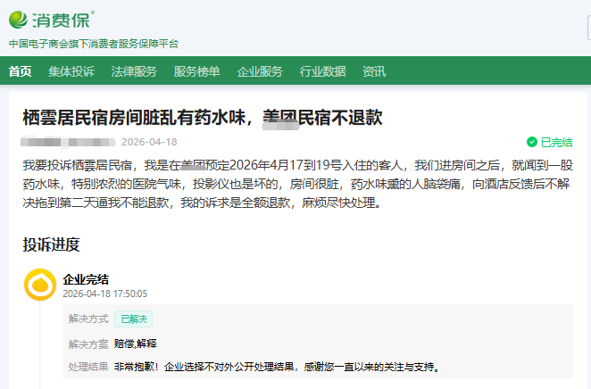Open 法律服务 in the navigation bar
The height and width of the screenshot is (389, 591).
click(134, 71)
